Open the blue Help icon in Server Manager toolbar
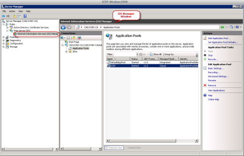 (x=25, y=16)
